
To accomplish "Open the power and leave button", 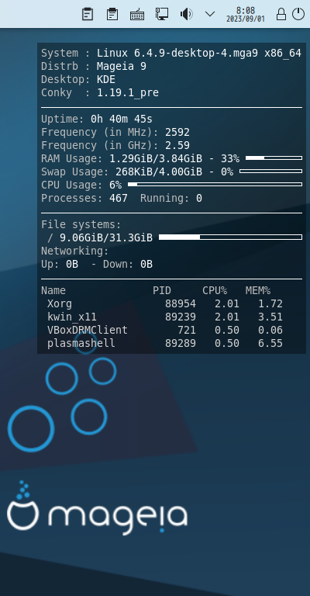I will 298,14.
